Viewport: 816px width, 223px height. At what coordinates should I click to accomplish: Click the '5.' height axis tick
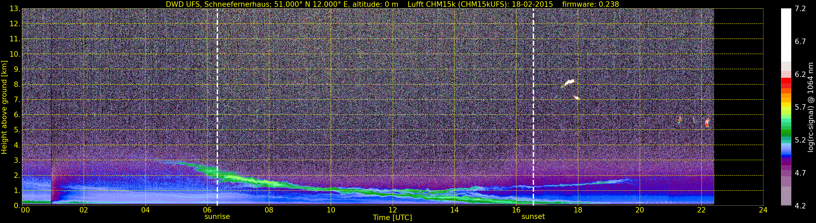(x=17, y=130)
